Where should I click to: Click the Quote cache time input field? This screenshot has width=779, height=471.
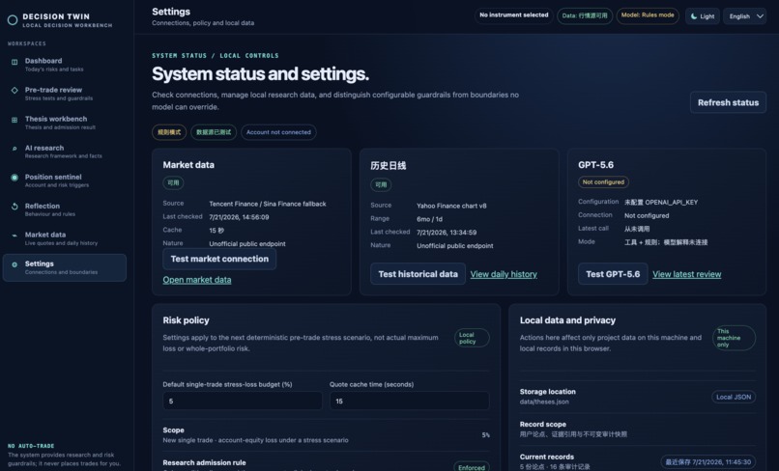pos(410,401)
